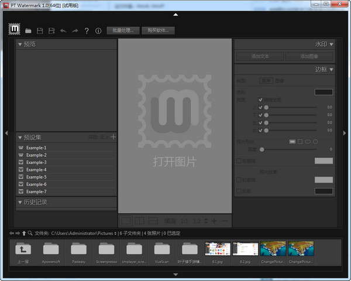Expand the 历史记录 history panel
This screenshot has width=351, height=281.
[x=20, y=202]
